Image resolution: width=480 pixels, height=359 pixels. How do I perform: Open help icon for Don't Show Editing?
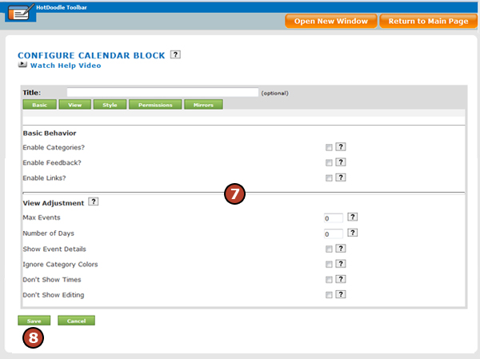341,294
